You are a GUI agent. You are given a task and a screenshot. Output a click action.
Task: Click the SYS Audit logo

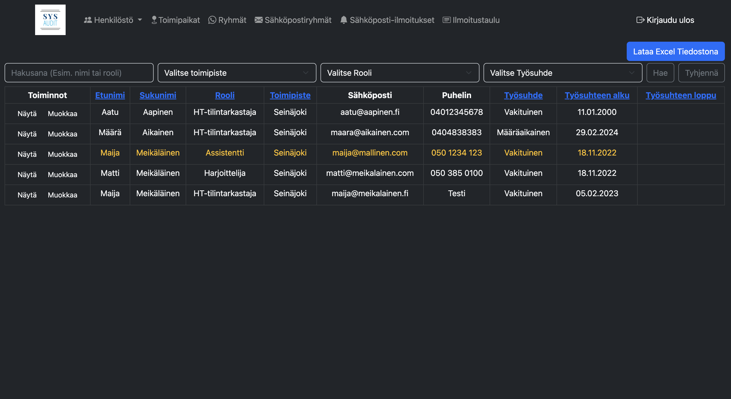click(x=50, y=20)
